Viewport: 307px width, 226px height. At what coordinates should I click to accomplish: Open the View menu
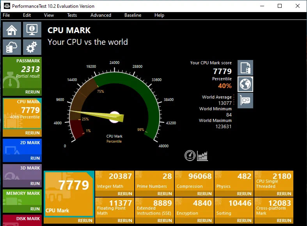(49, 15)
